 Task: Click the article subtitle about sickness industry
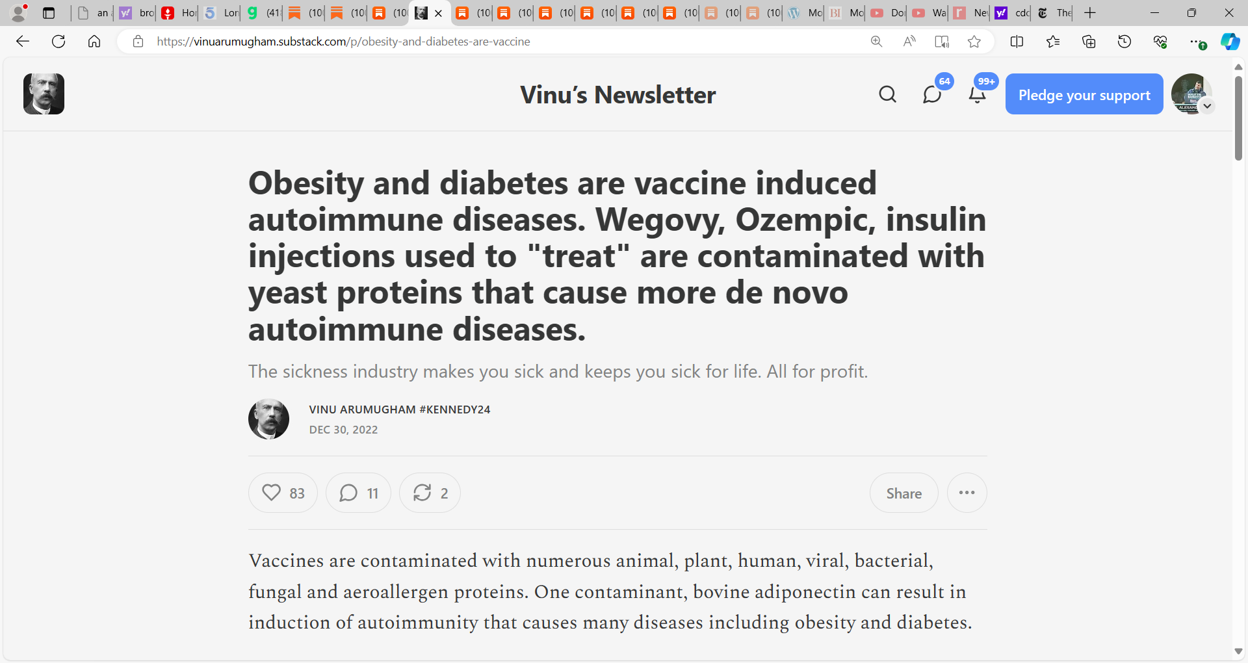[558, 371]
